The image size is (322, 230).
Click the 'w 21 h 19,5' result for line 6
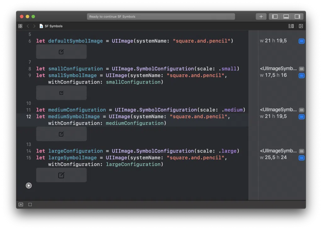(x=273, y=41)
